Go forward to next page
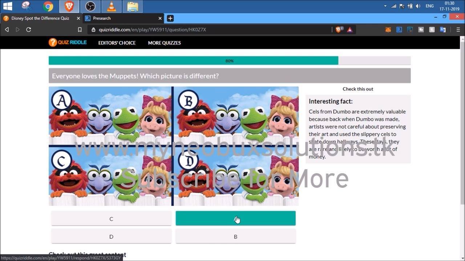Image resolution: width=465 pixels, height=261 pixels. [17, 30]
